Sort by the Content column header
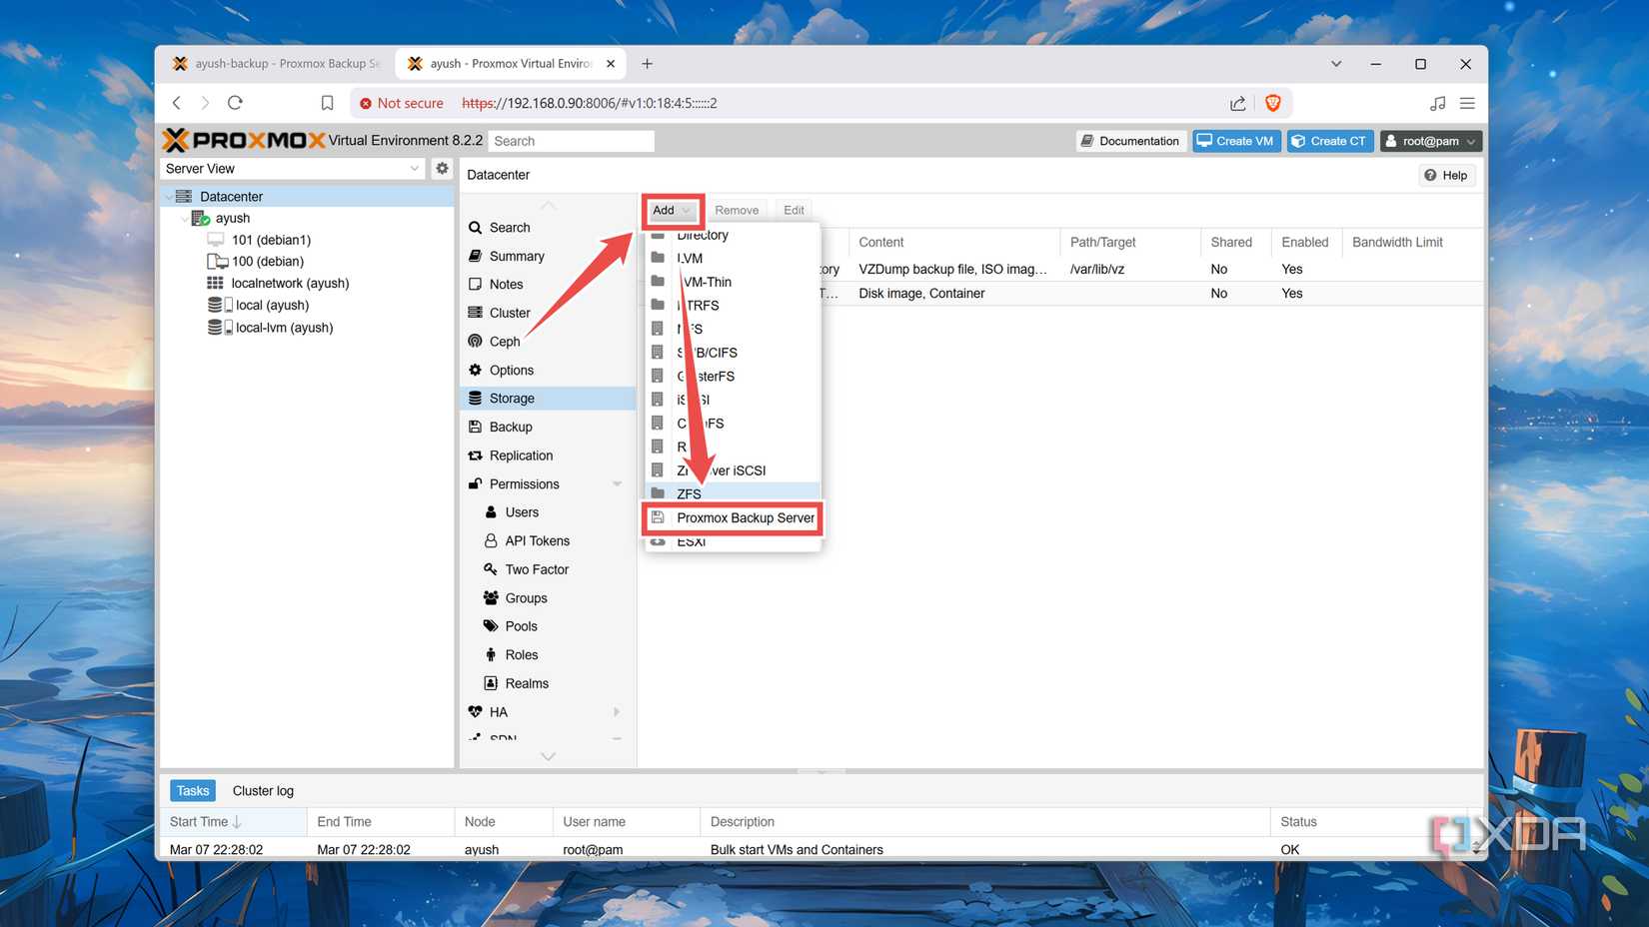This screenshot has width=1649, height=927. [x=954, y=243]
